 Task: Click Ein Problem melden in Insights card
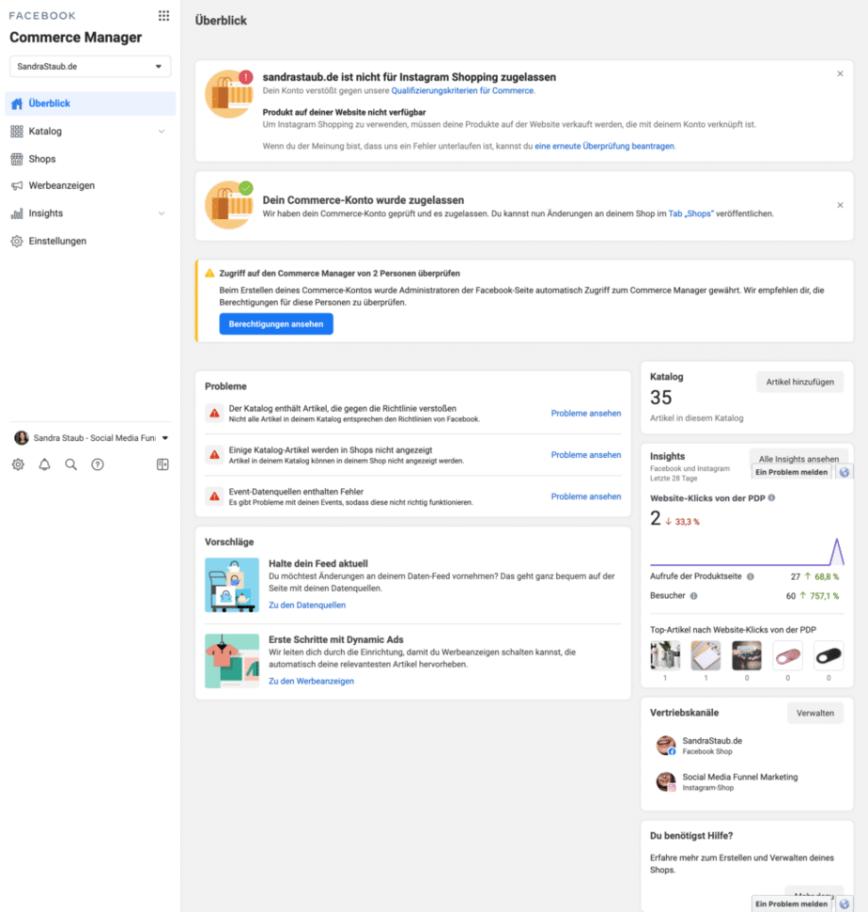(791, 472)
